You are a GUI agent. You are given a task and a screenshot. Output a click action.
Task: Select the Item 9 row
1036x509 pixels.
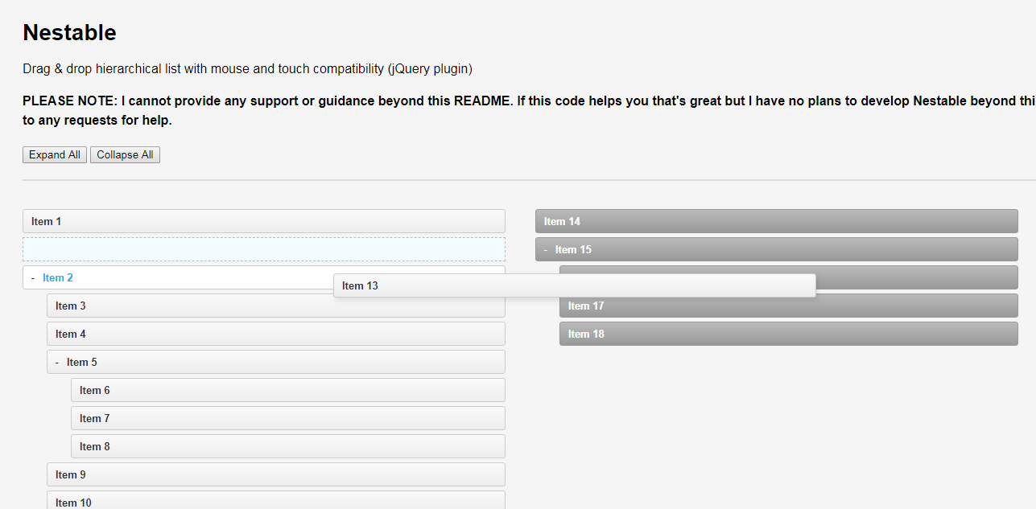pos(276,474)
